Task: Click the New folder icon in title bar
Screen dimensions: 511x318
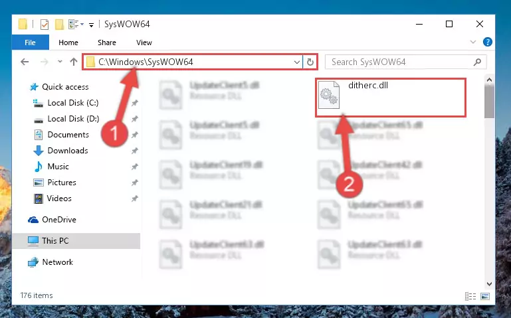Action: 59,25
